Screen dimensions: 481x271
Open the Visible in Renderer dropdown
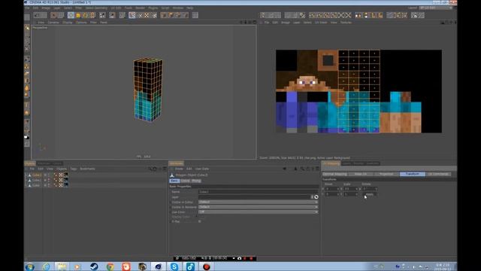[x=258, y=207]
